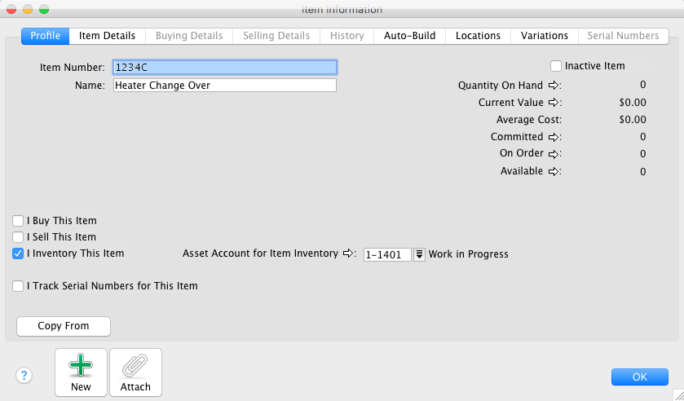Open help with the question mark icon
This screenshot has height=401, width=684.
24,375
